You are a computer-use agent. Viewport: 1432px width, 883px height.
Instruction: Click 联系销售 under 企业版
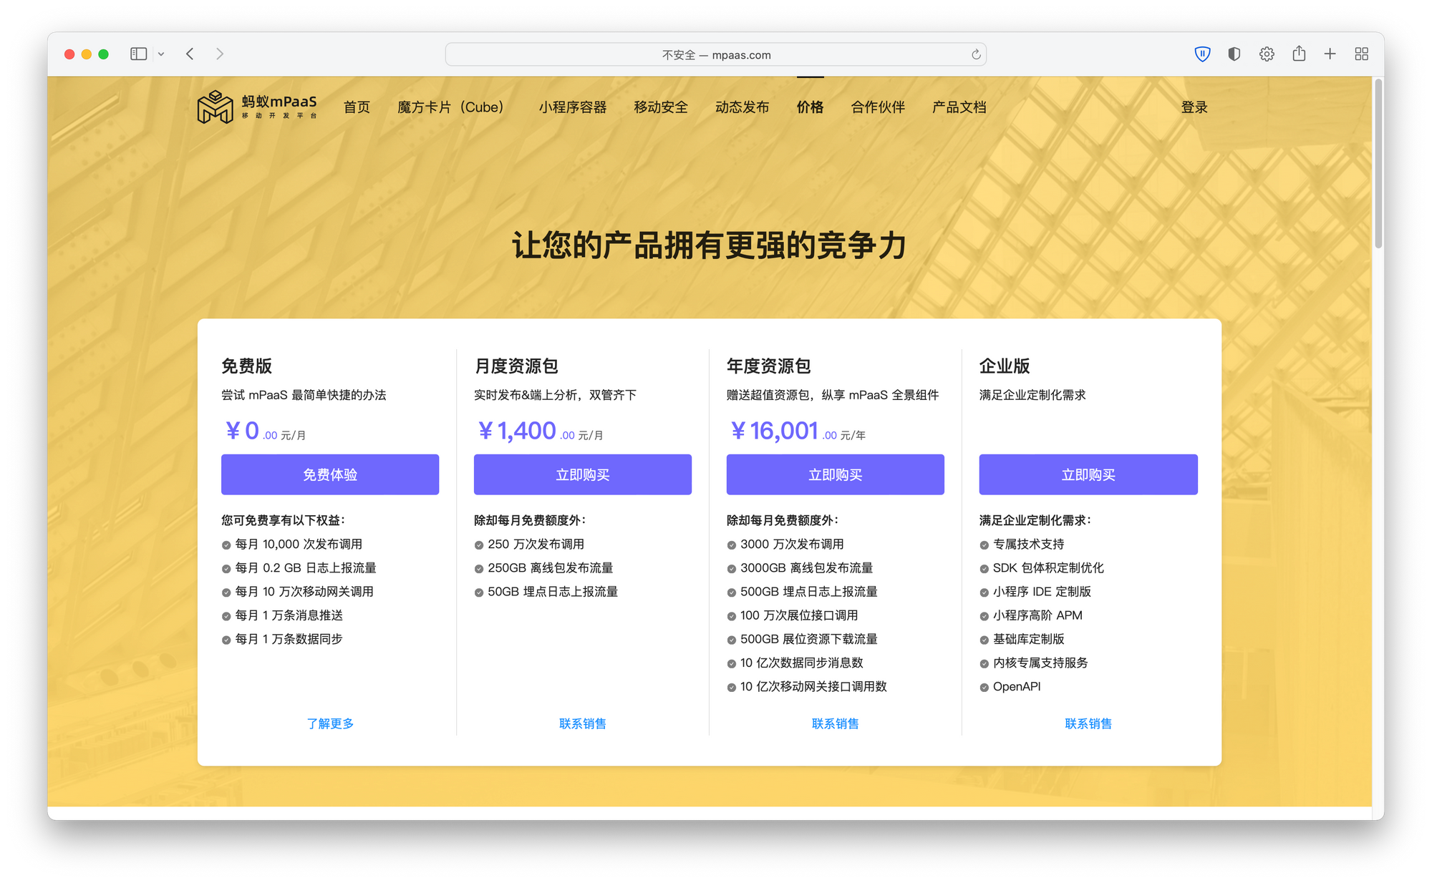pyautogui.click(x=1088, y=723)
